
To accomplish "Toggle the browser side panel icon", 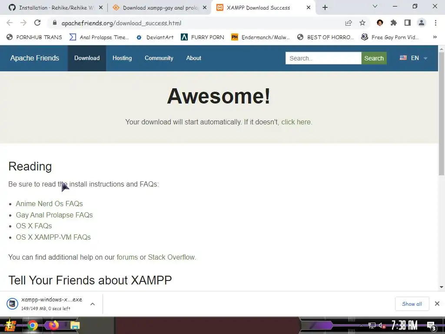I will coord(408,23).
